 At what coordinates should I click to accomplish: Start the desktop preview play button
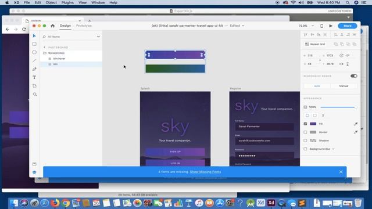[x=331, y=26]
